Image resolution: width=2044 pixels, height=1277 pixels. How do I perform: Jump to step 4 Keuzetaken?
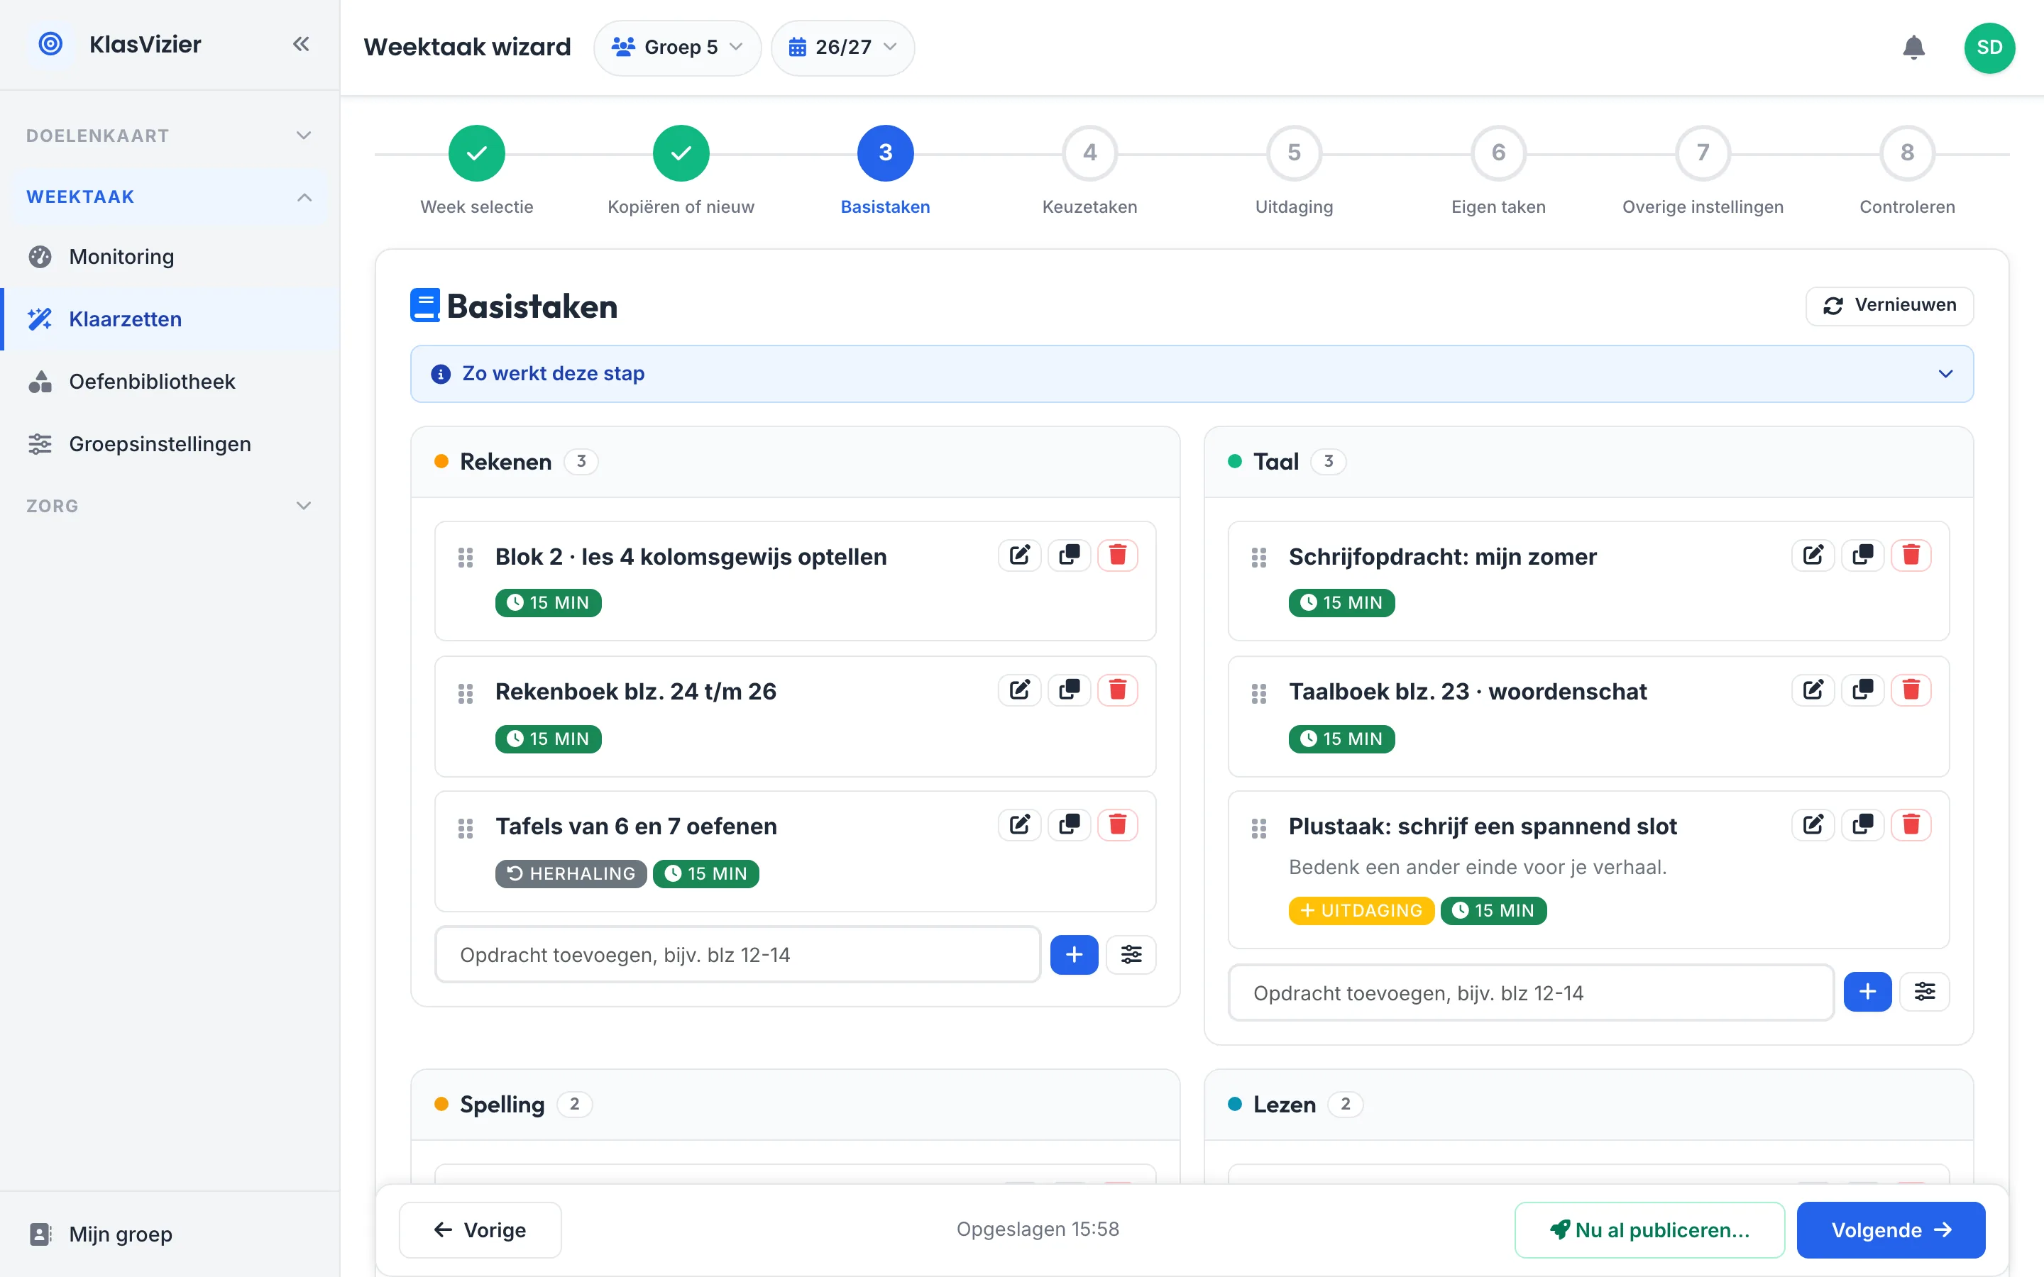(x=1089, y=153)
